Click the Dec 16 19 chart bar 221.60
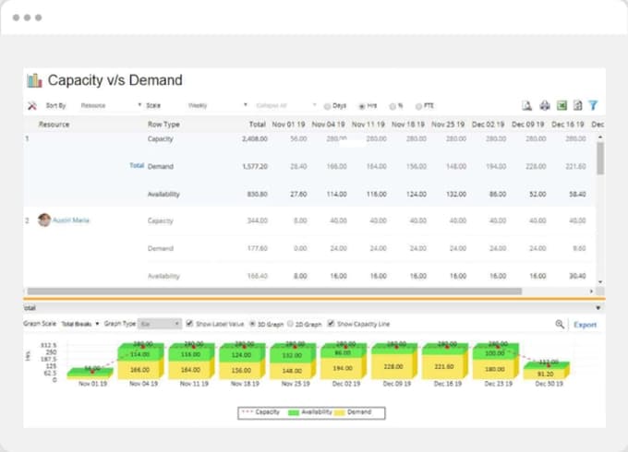The width and height of the screenshot is (628, 452). (x=445, y=365)
